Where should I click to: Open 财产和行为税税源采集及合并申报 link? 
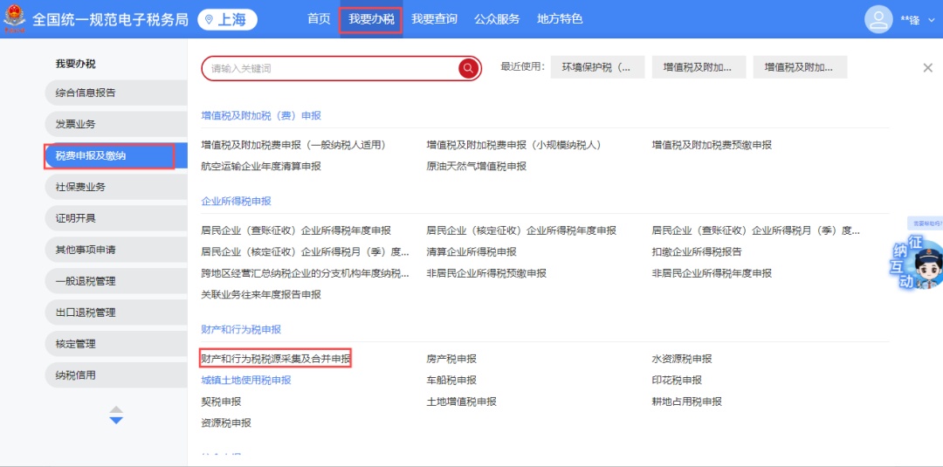tap(275, 359)
